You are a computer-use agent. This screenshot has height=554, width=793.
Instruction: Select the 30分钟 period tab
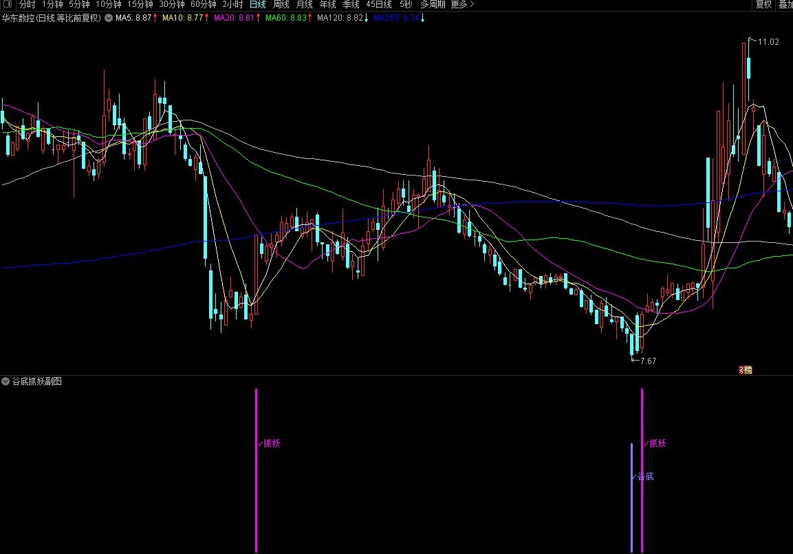(171, 5)
